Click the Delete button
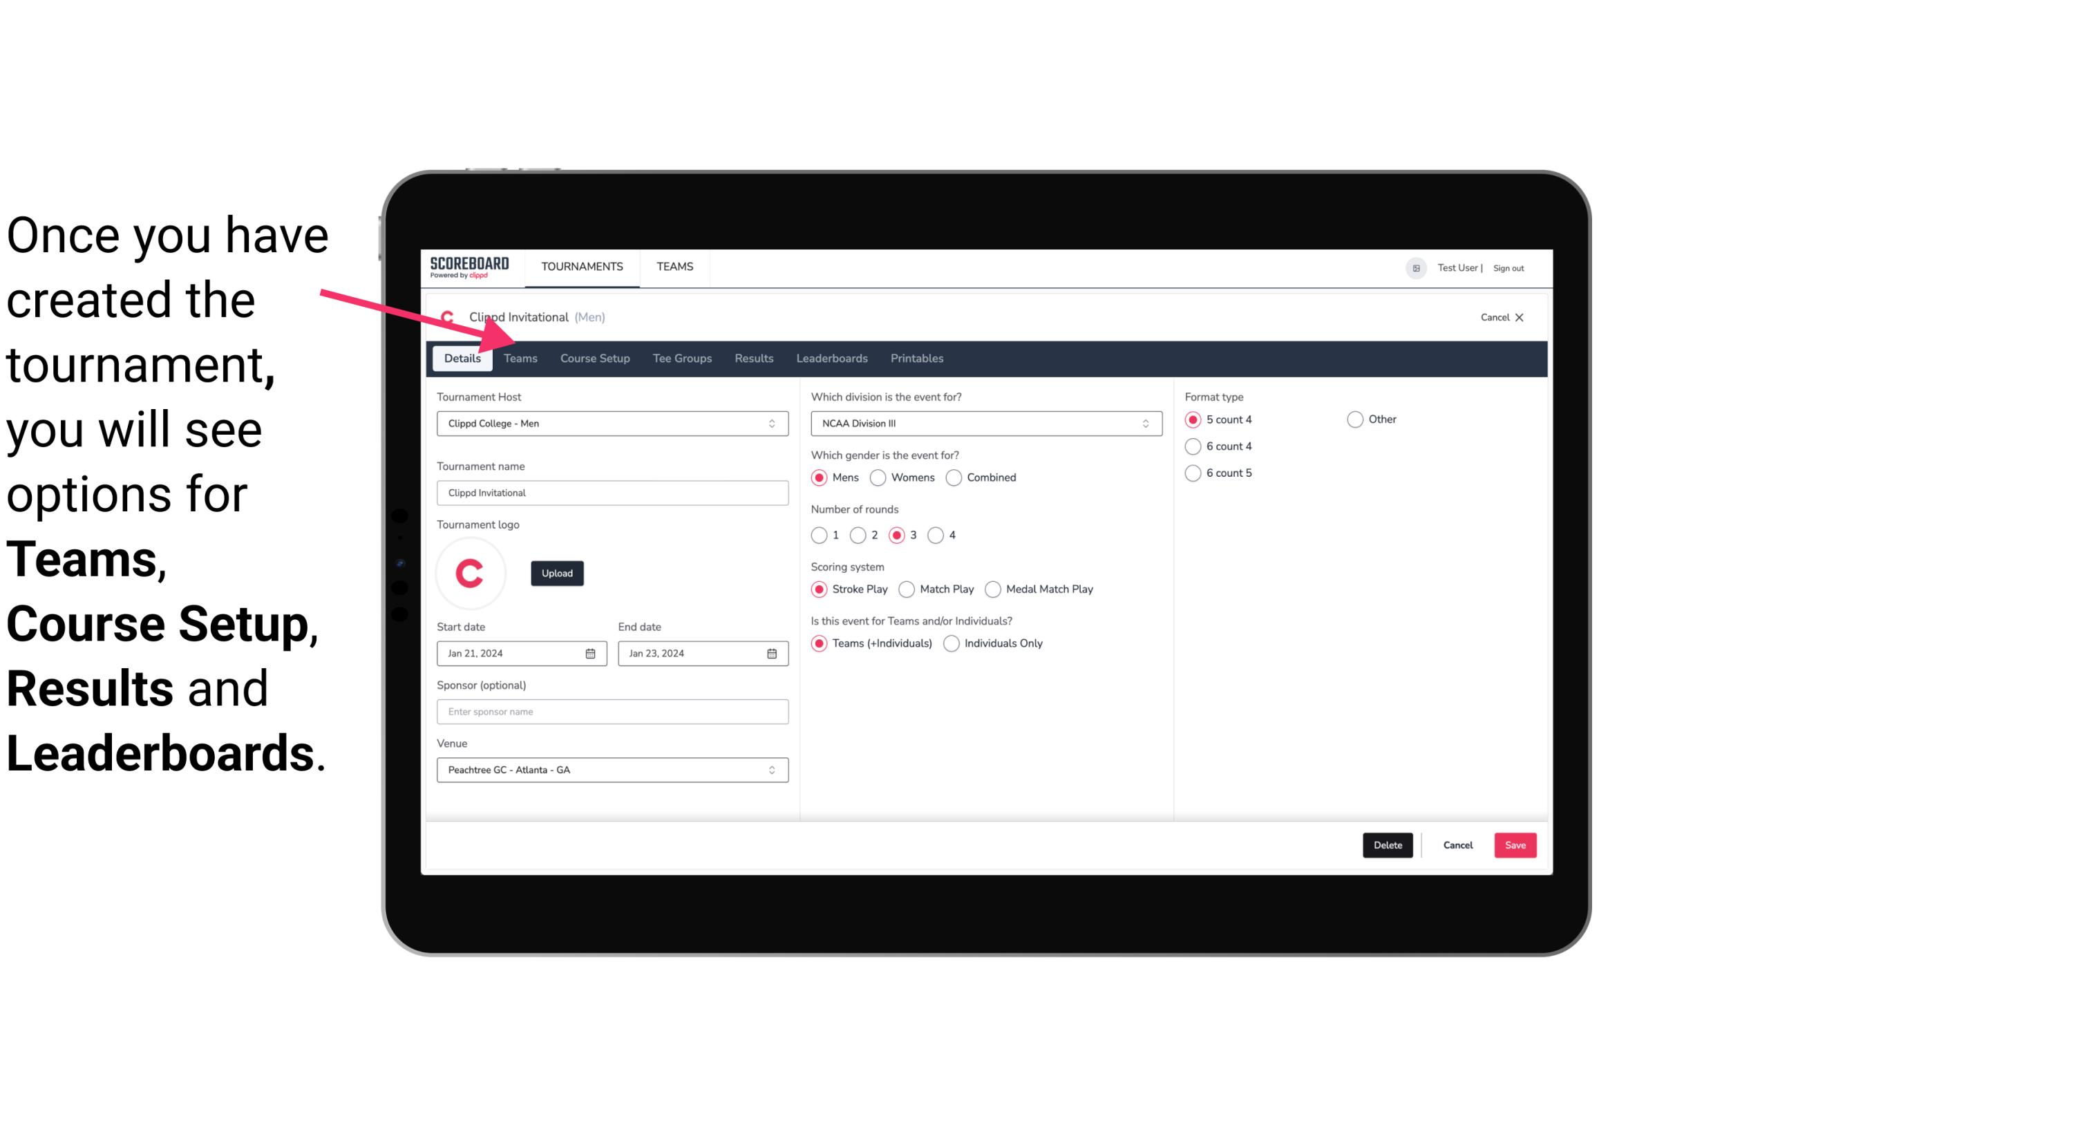This screenshot has width=2091, height=1125. (1385, 844)
